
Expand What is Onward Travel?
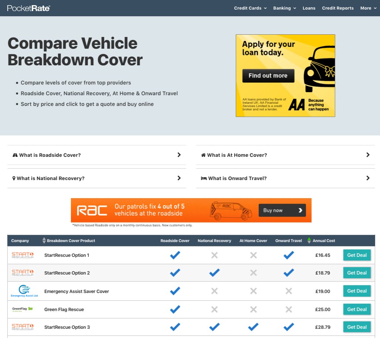coord(285,178)
